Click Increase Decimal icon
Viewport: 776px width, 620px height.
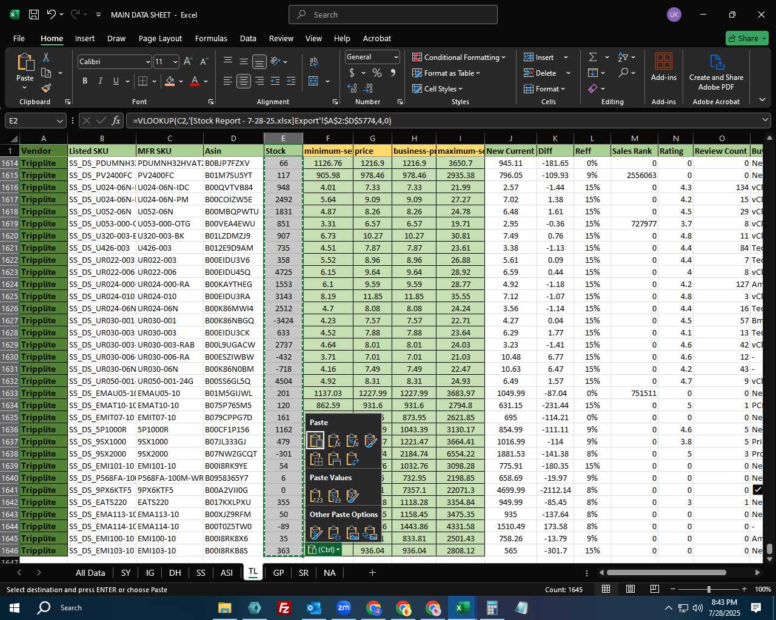[x=352, y=88]
